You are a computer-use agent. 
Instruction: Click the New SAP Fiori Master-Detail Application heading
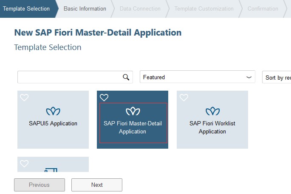[x=98, y=33]
